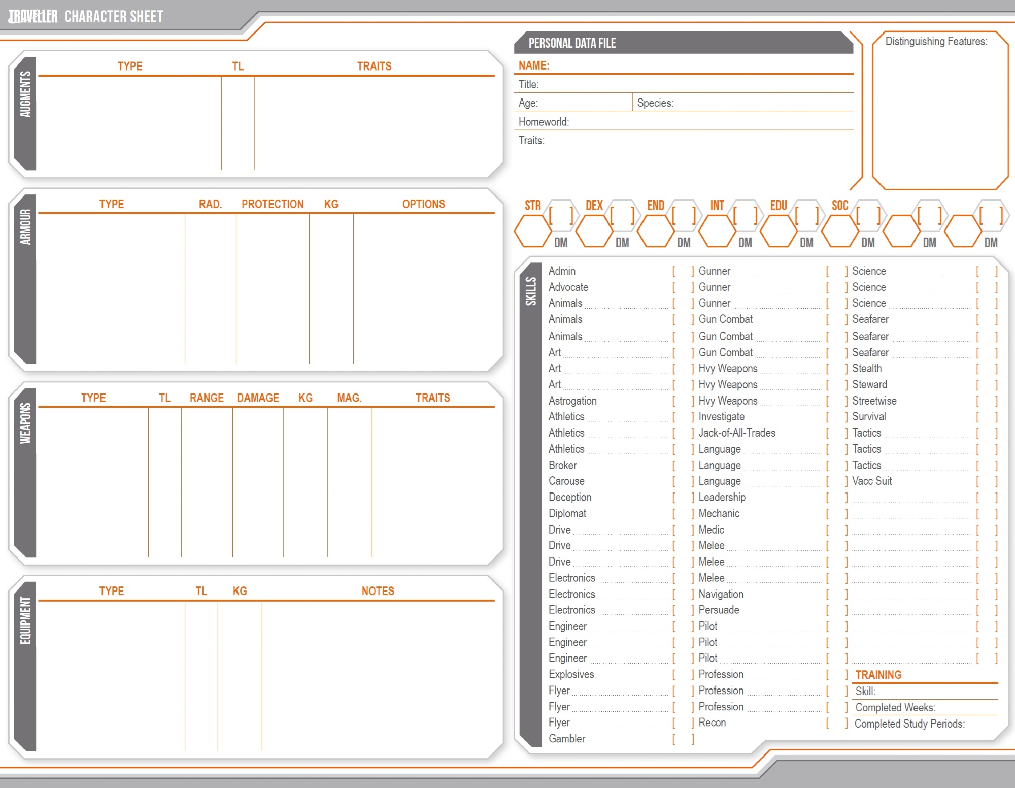This screenshot has width=1015, height=788.
Task: Click the END characteristic hexagon
Action: pyautogui.click(x=655, y=232)
